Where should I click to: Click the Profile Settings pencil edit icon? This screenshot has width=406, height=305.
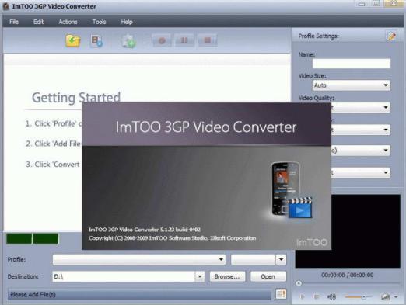[x=391, y=36]
